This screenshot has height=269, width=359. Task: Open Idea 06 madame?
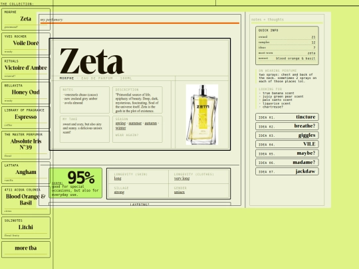coord(287,163)
